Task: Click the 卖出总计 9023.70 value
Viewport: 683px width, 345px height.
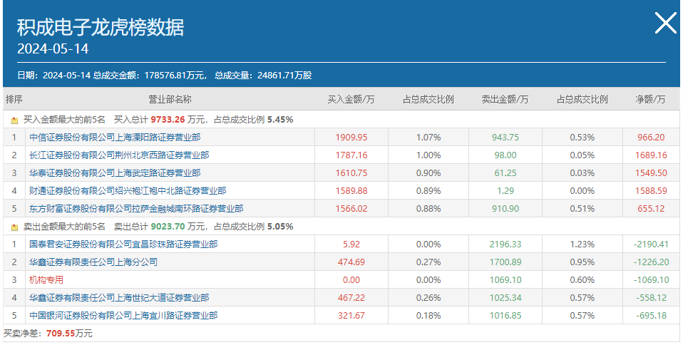Action: [168, 227]
